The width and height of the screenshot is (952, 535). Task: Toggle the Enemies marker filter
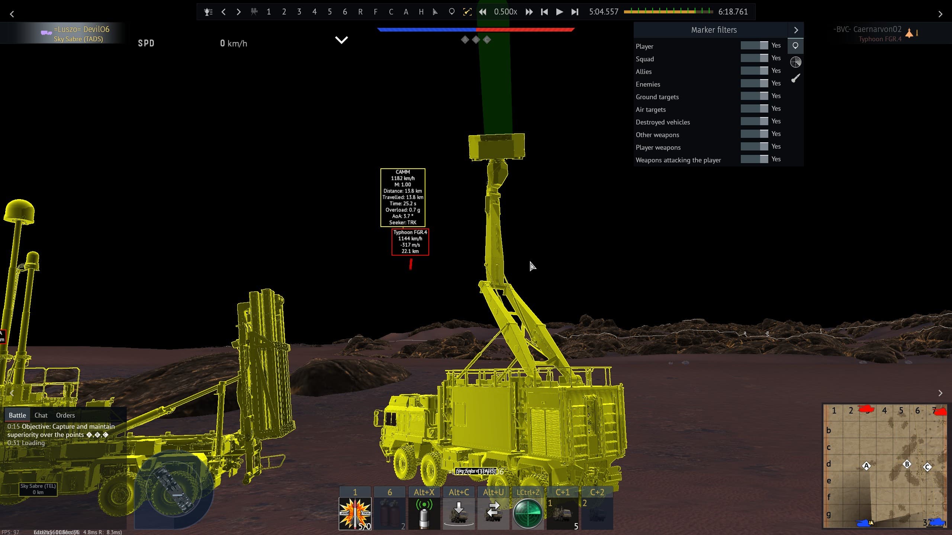pyautogui.click(x=754, y=84)
